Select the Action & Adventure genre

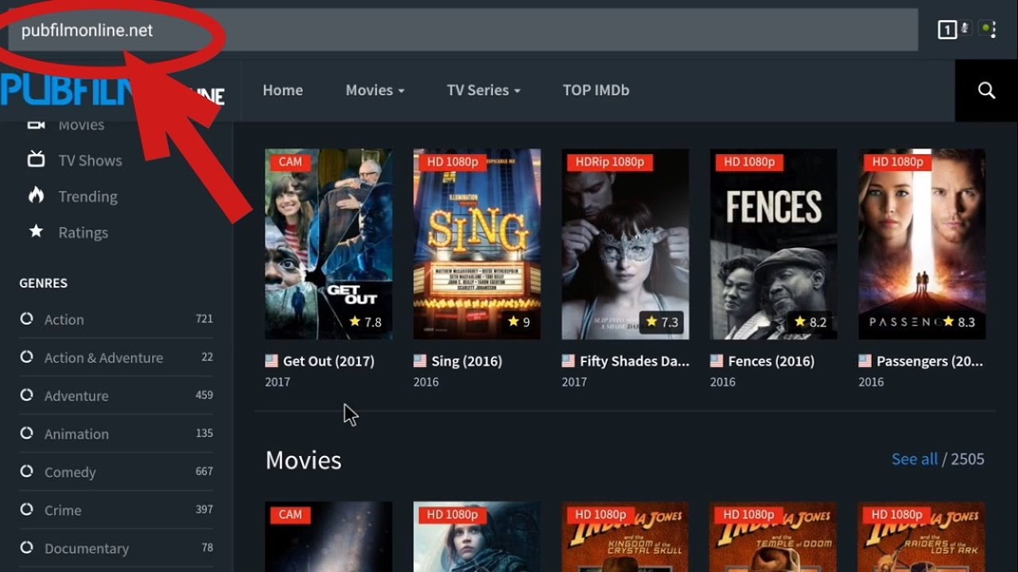(x=103, y=357)
